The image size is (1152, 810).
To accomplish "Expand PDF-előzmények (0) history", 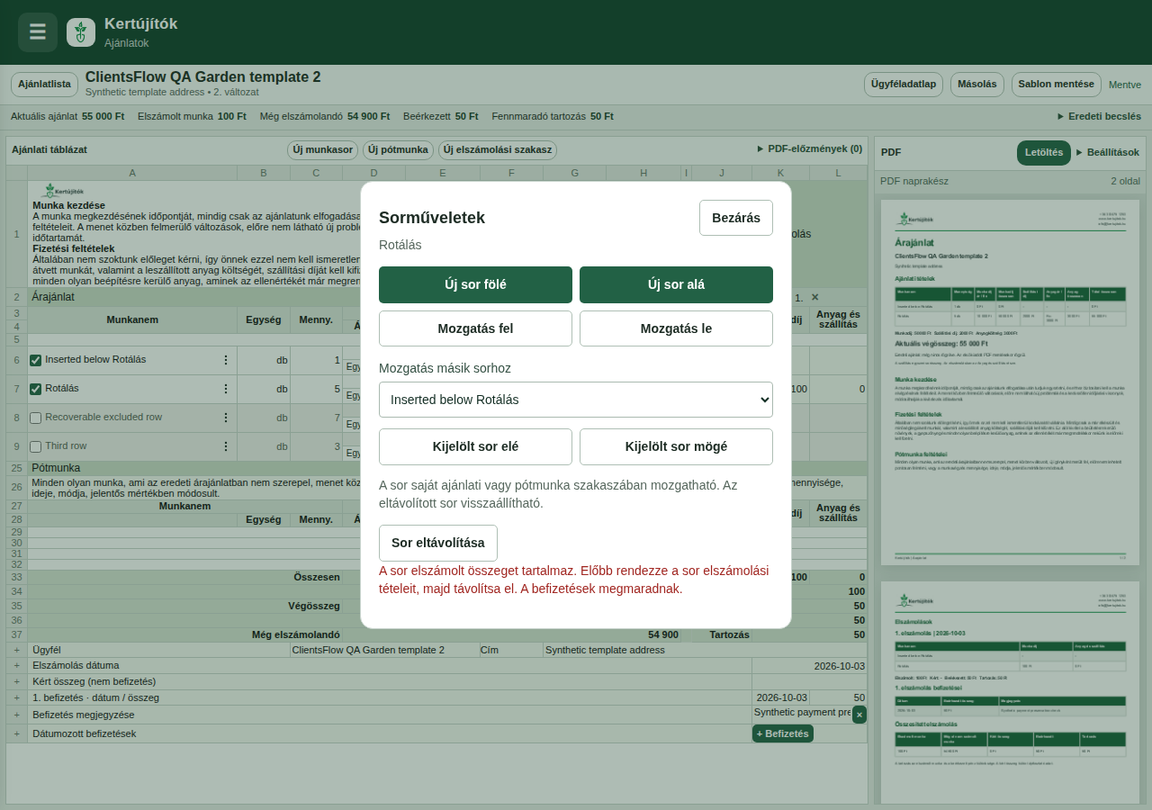I will (x=810, y=148).
